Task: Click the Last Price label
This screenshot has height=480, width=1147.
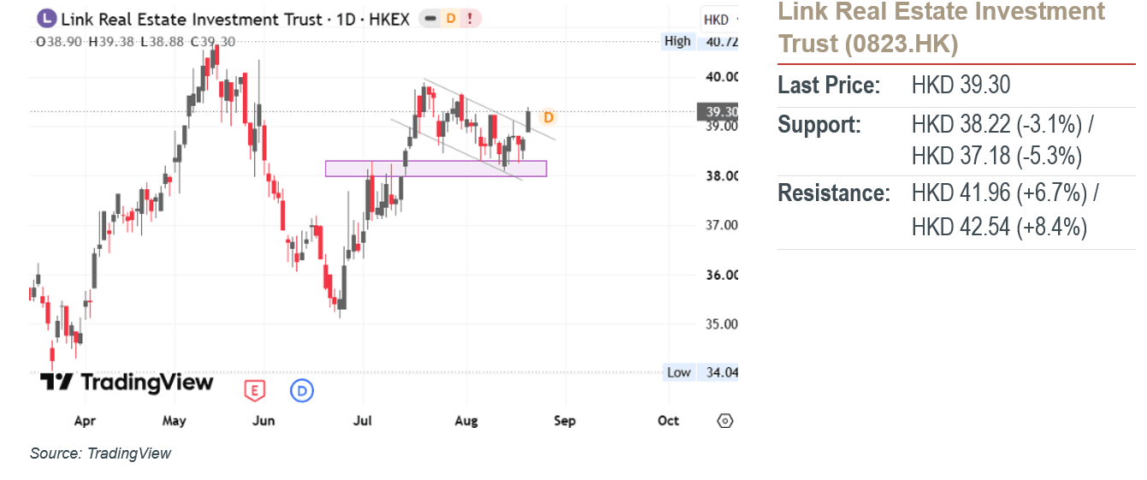Action: point(829,85)
